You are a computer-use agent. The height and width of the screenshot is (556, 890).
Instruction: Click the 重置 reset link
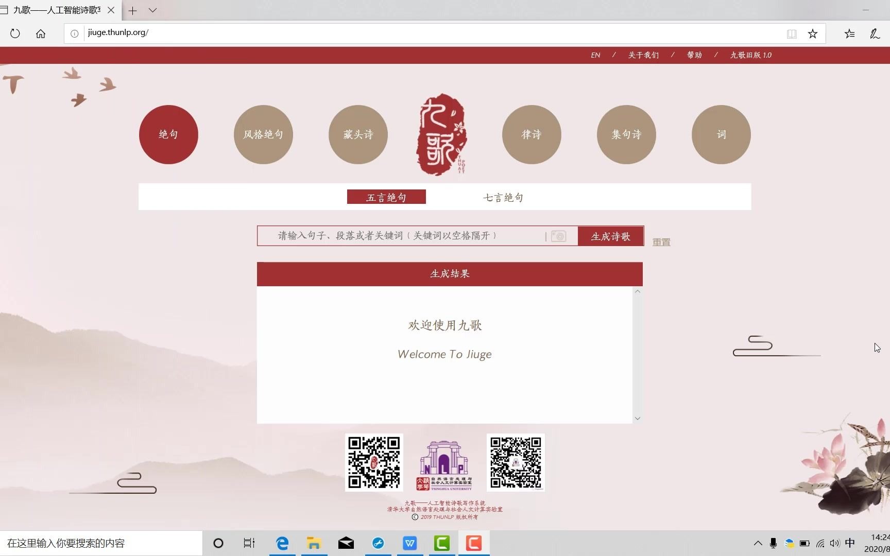click(x=661, y=242)
